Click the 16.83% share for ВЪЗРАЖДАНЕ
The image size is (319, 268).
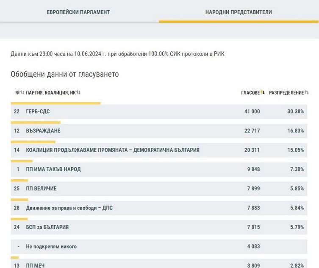(295, 131)
